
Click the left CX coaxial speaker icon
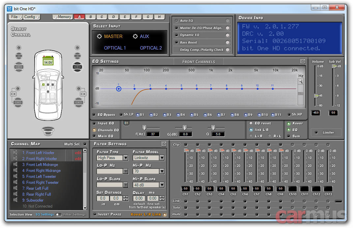point(13,94)
